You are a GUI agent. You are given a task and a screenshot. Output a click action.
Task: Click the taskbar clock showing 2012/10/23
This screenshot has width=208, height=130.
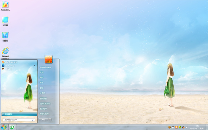[x=197, y=127]
